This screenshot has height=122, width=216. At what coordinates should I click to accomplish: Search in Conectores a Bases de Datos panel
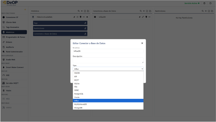click(x=141, y=11)
